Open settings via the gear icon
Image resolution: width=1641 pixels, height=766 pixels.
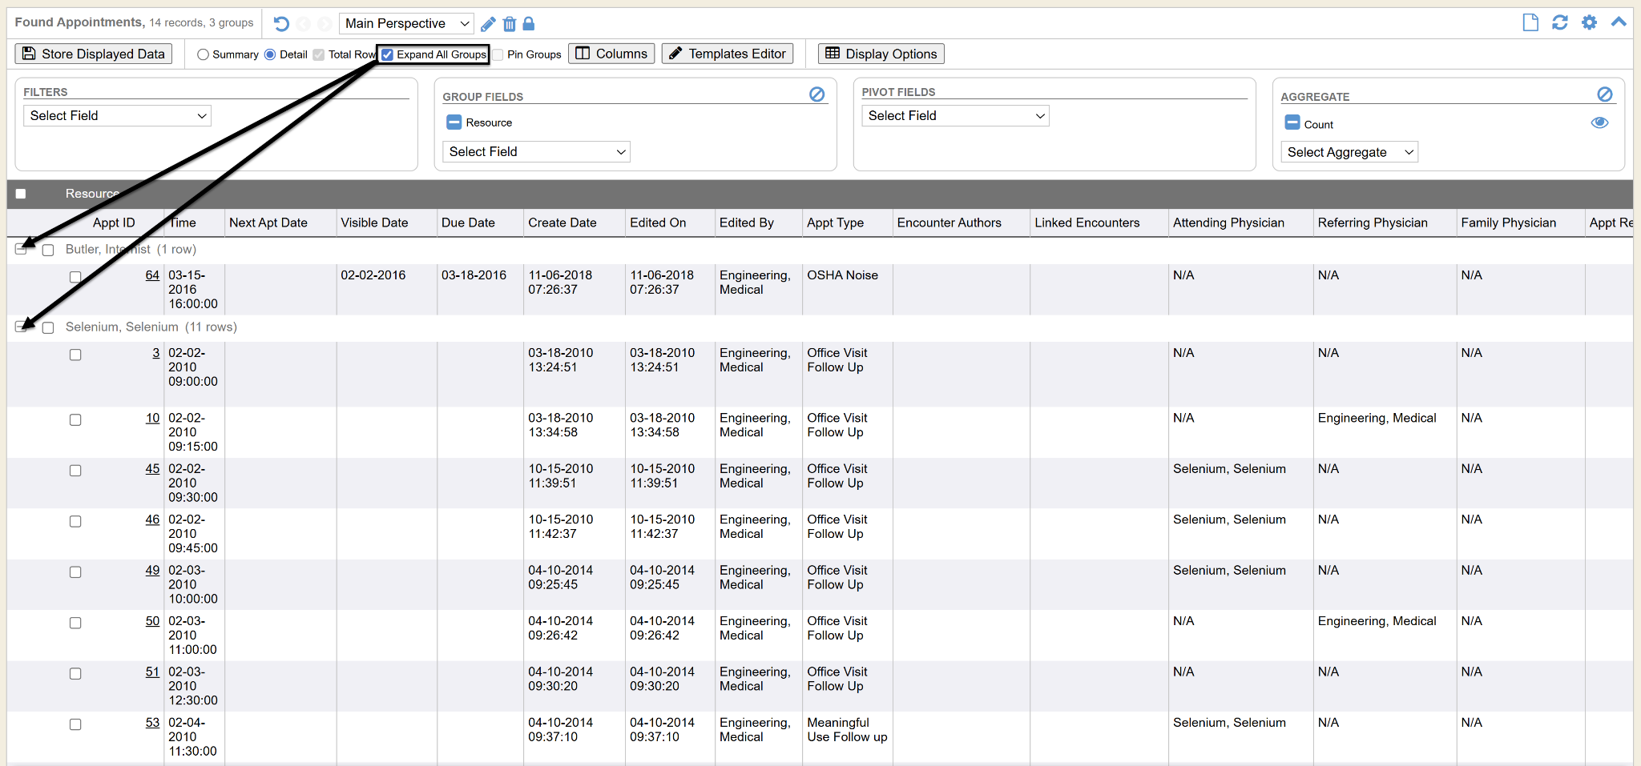tap(1590, 22)
